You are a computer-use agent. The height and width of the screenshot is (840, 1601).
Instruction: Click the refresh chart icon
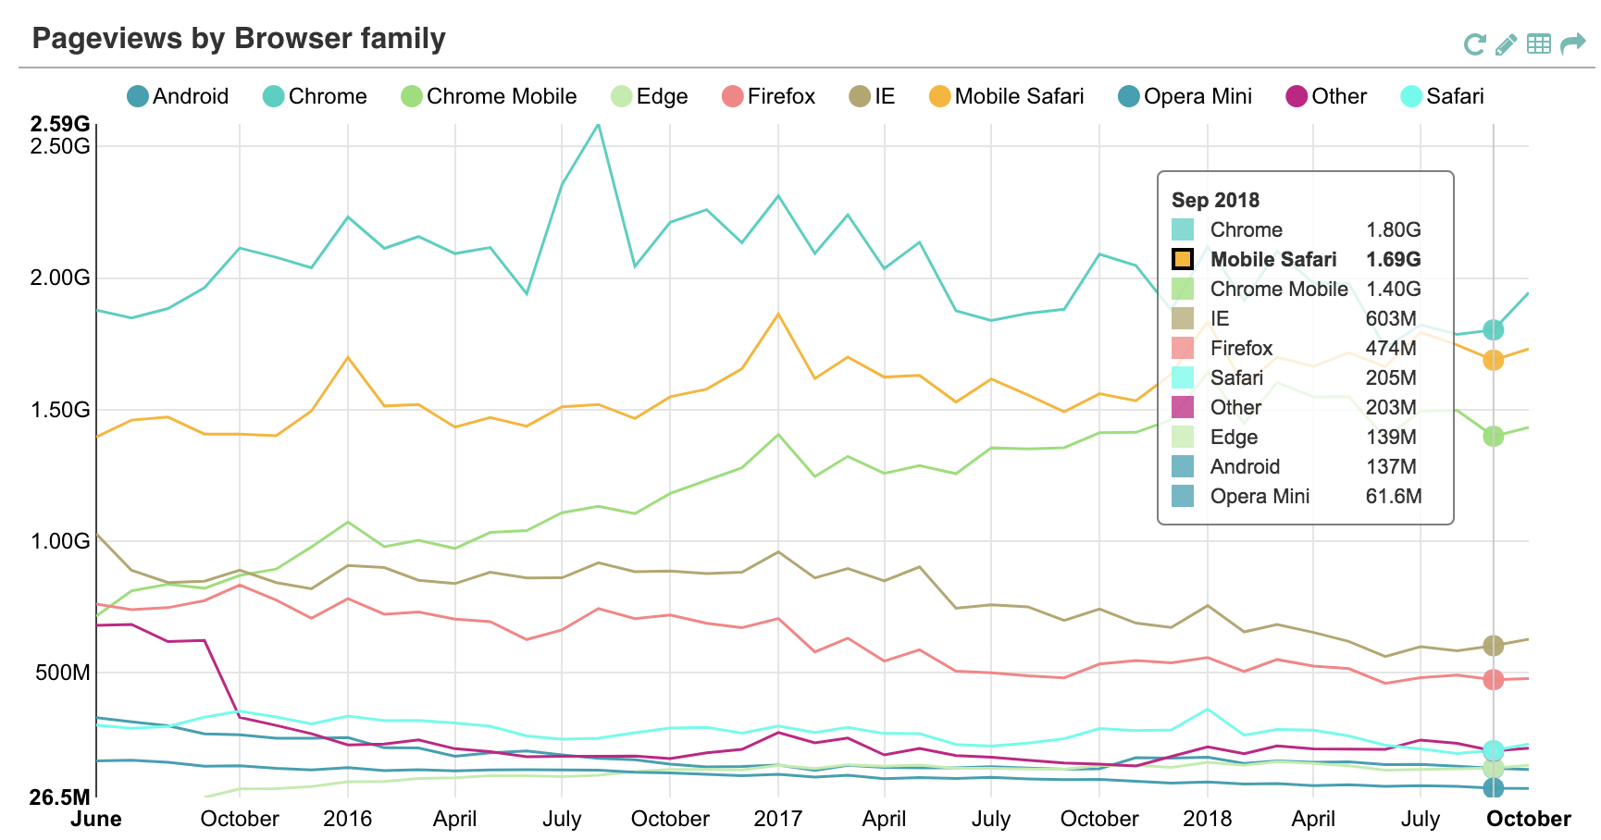(1474, 43)
